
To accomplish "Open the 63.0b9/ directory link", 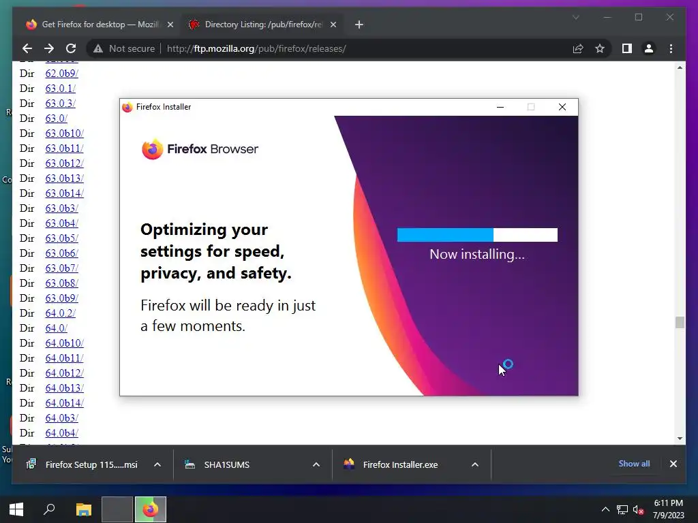I will coord(61,298).
